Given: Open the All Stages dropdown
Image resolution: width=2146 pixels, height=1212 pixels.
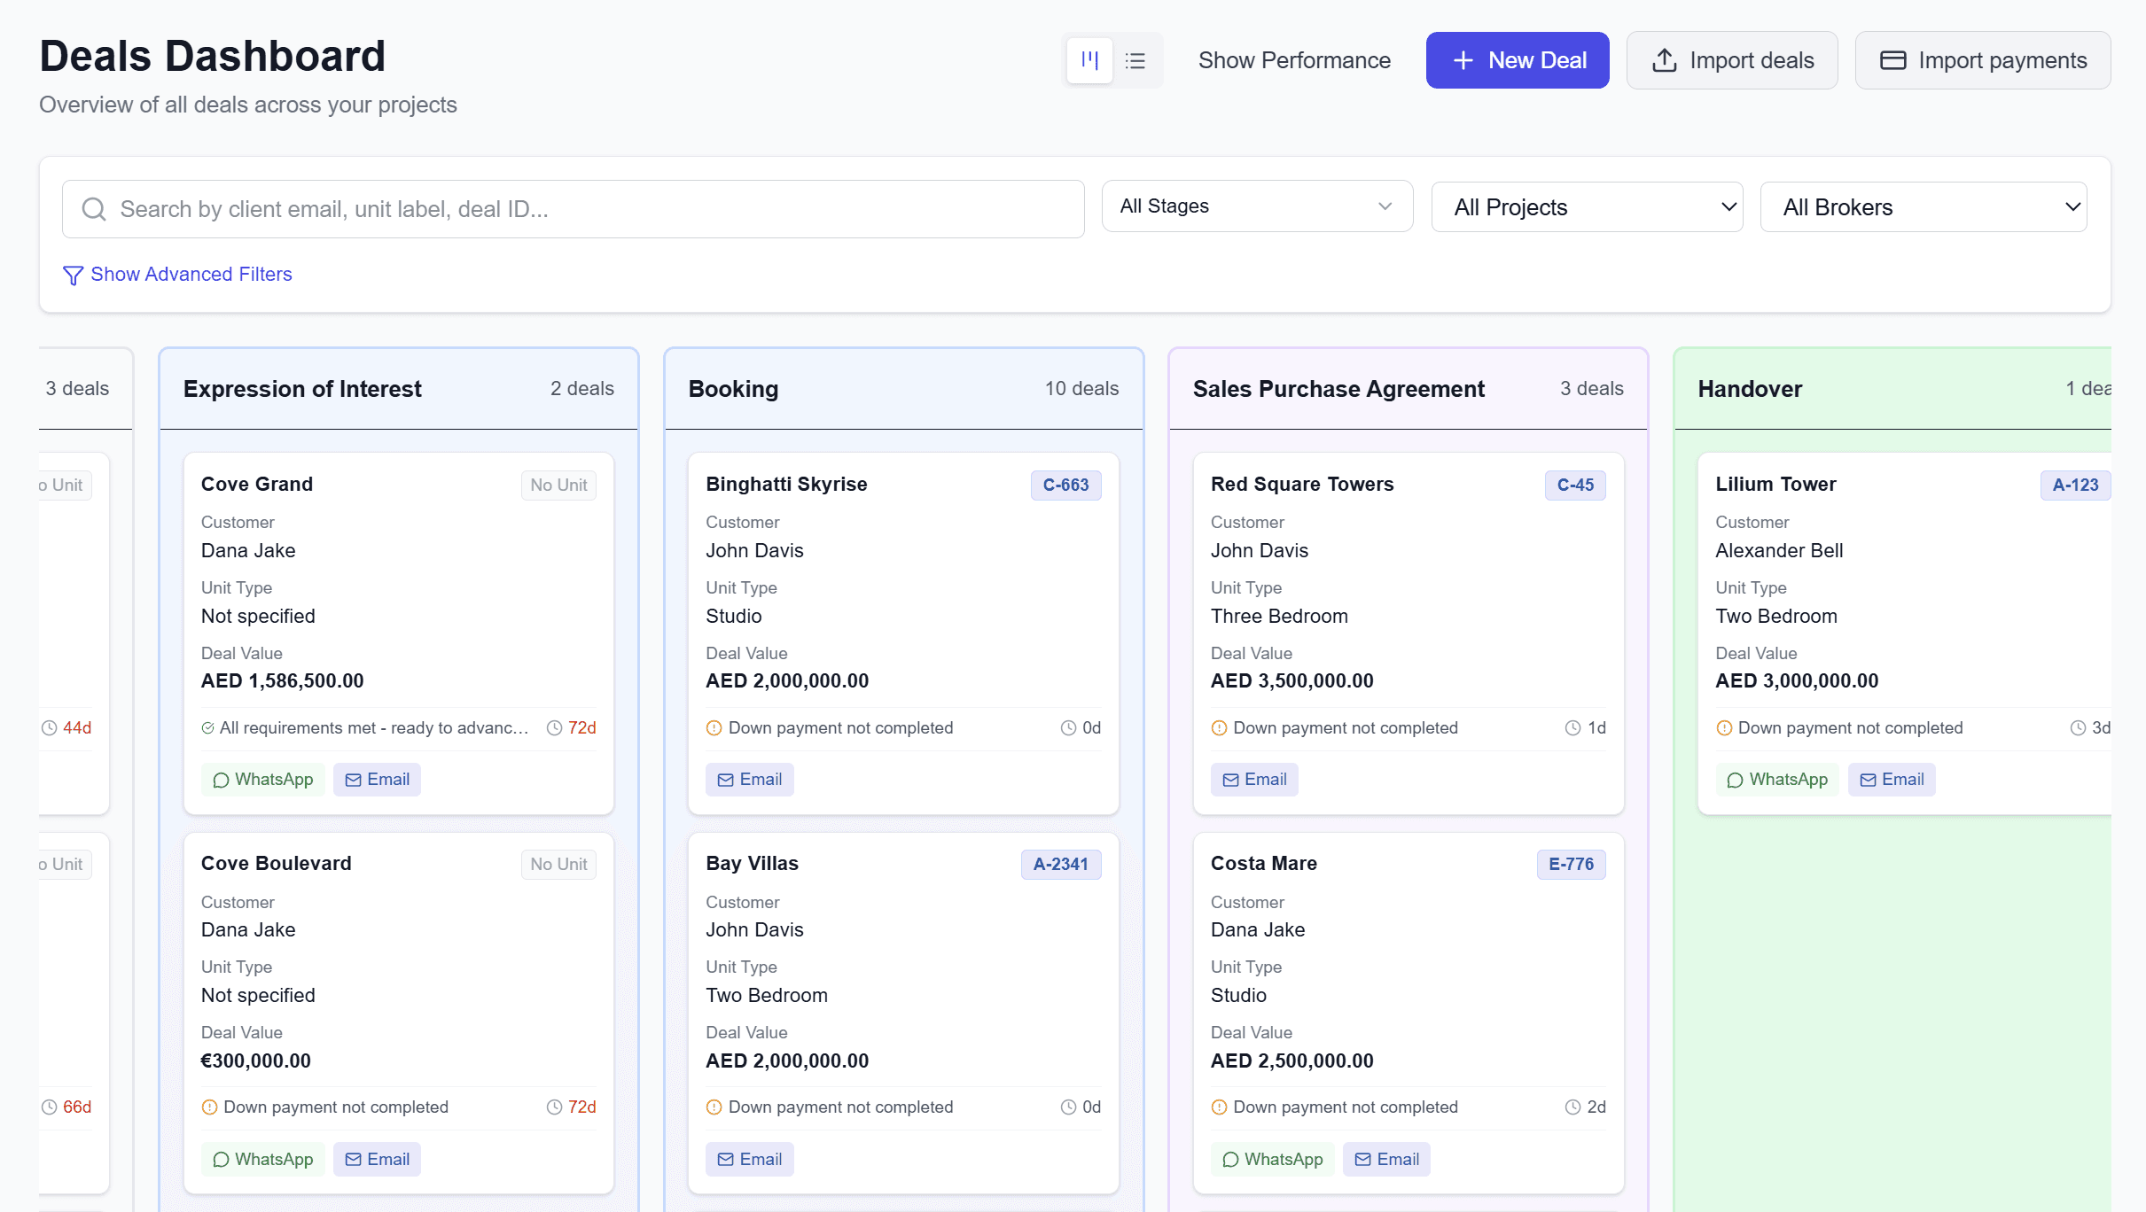Looking at the screenshot, I should [x=1256, y=206].
